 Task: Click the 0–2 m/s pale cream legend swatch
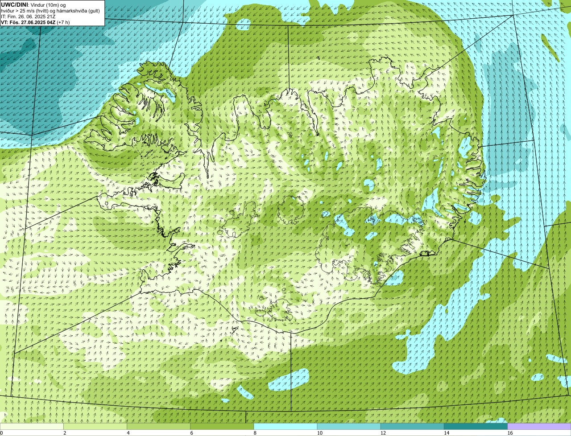tap(32, 427)
